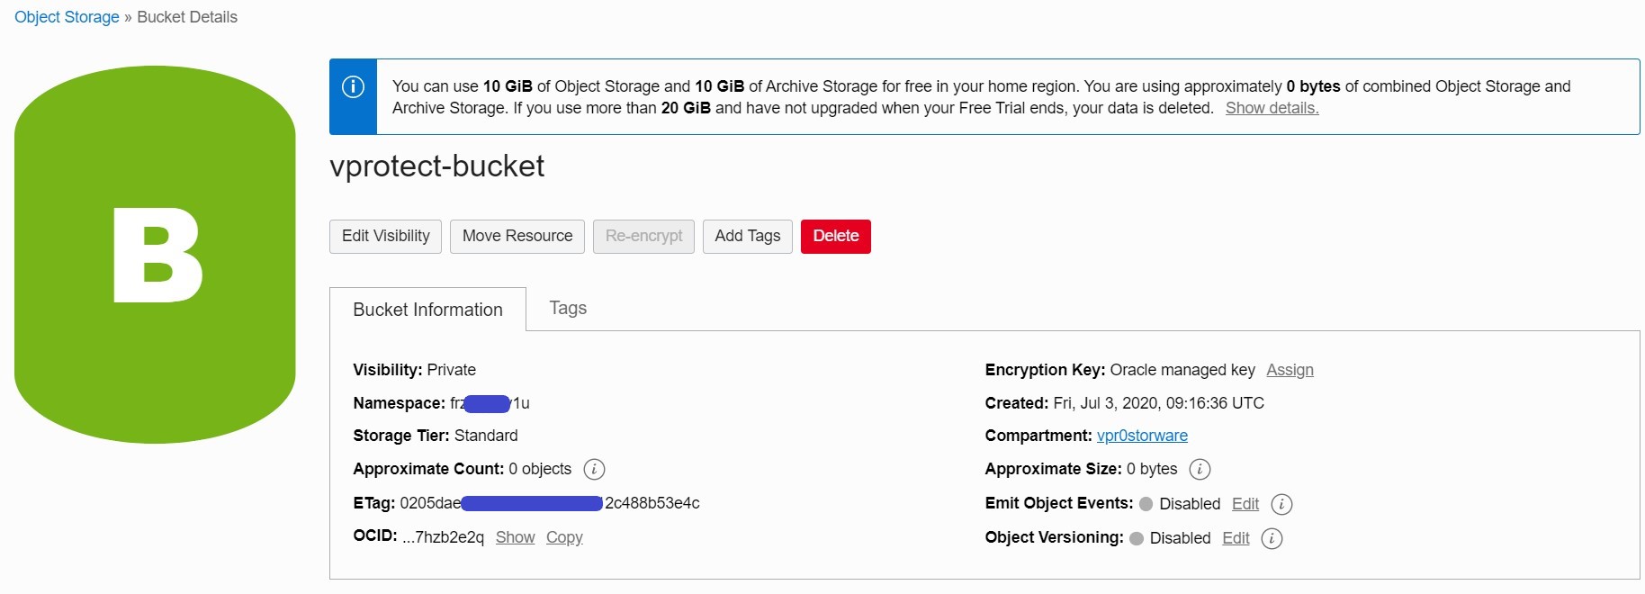Open the vpr0storware compartment link
Screen dimensions: 1645x594
point(1142,436)
